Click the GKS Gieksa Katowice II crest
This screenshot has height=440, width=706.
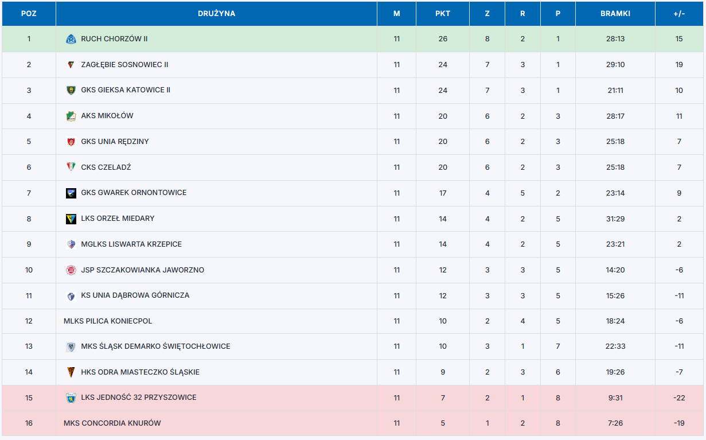pos(71,90)
